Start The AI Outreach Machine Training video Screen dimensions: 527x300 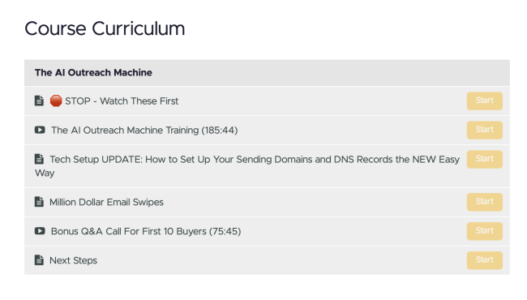[484, 130]
